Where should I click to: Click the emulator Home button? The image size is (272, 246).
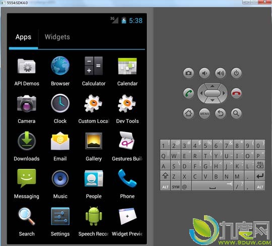(x=188, y=113)
